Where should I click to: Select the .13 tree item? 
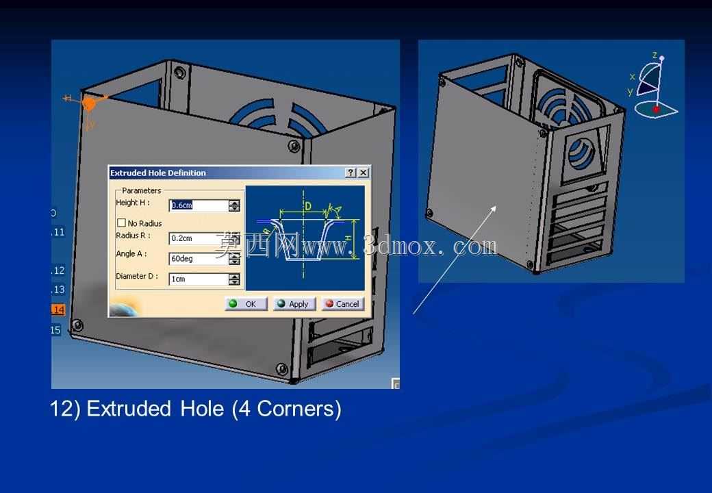[x=58, y=290]
